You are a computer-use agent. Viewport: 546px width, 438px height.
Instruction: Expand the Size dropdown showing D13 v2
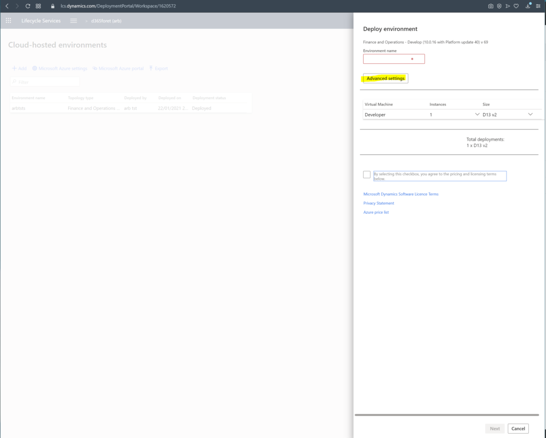(x=530, y=115)
